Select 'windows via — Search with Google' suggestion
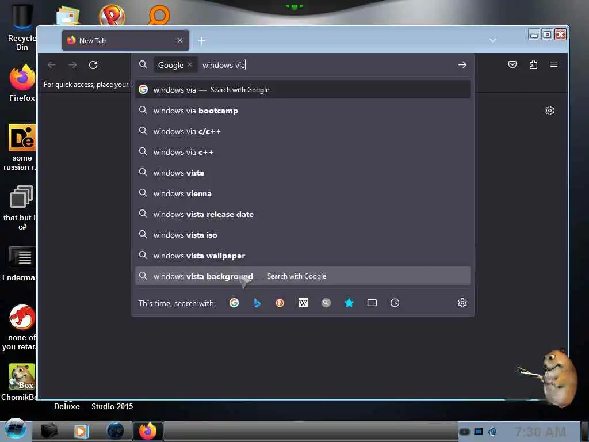Screen dimensions: 589x442 pos(303,89)
